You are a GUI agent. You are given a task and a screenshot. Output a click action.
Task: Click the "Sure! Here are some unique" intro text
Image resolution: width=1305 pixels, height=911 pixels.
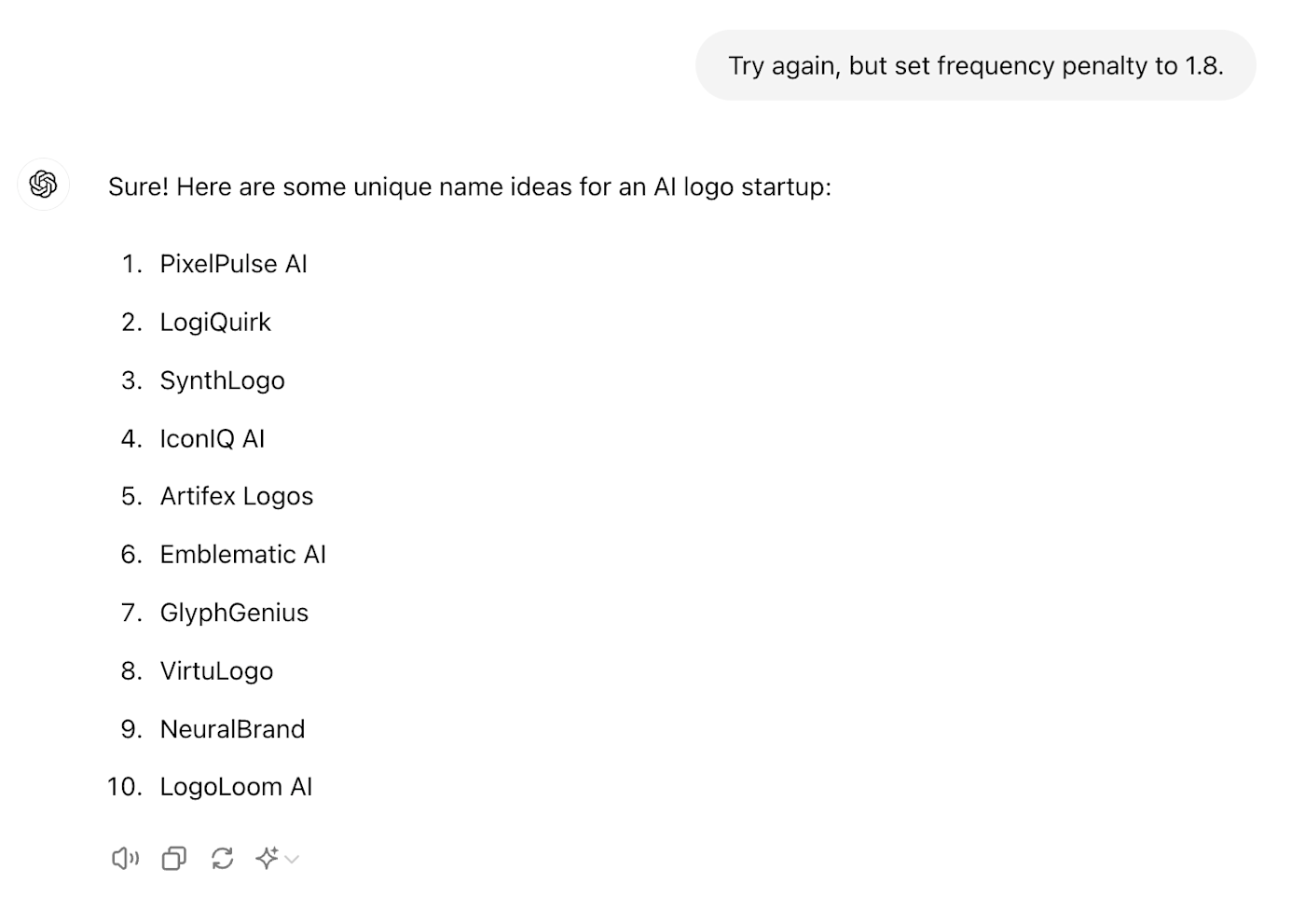click(x=469, y=186)
